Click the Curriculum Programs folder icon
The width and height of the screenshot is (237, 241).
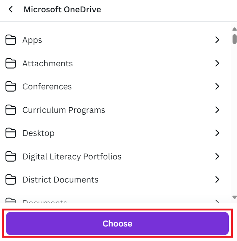[10, 110]
